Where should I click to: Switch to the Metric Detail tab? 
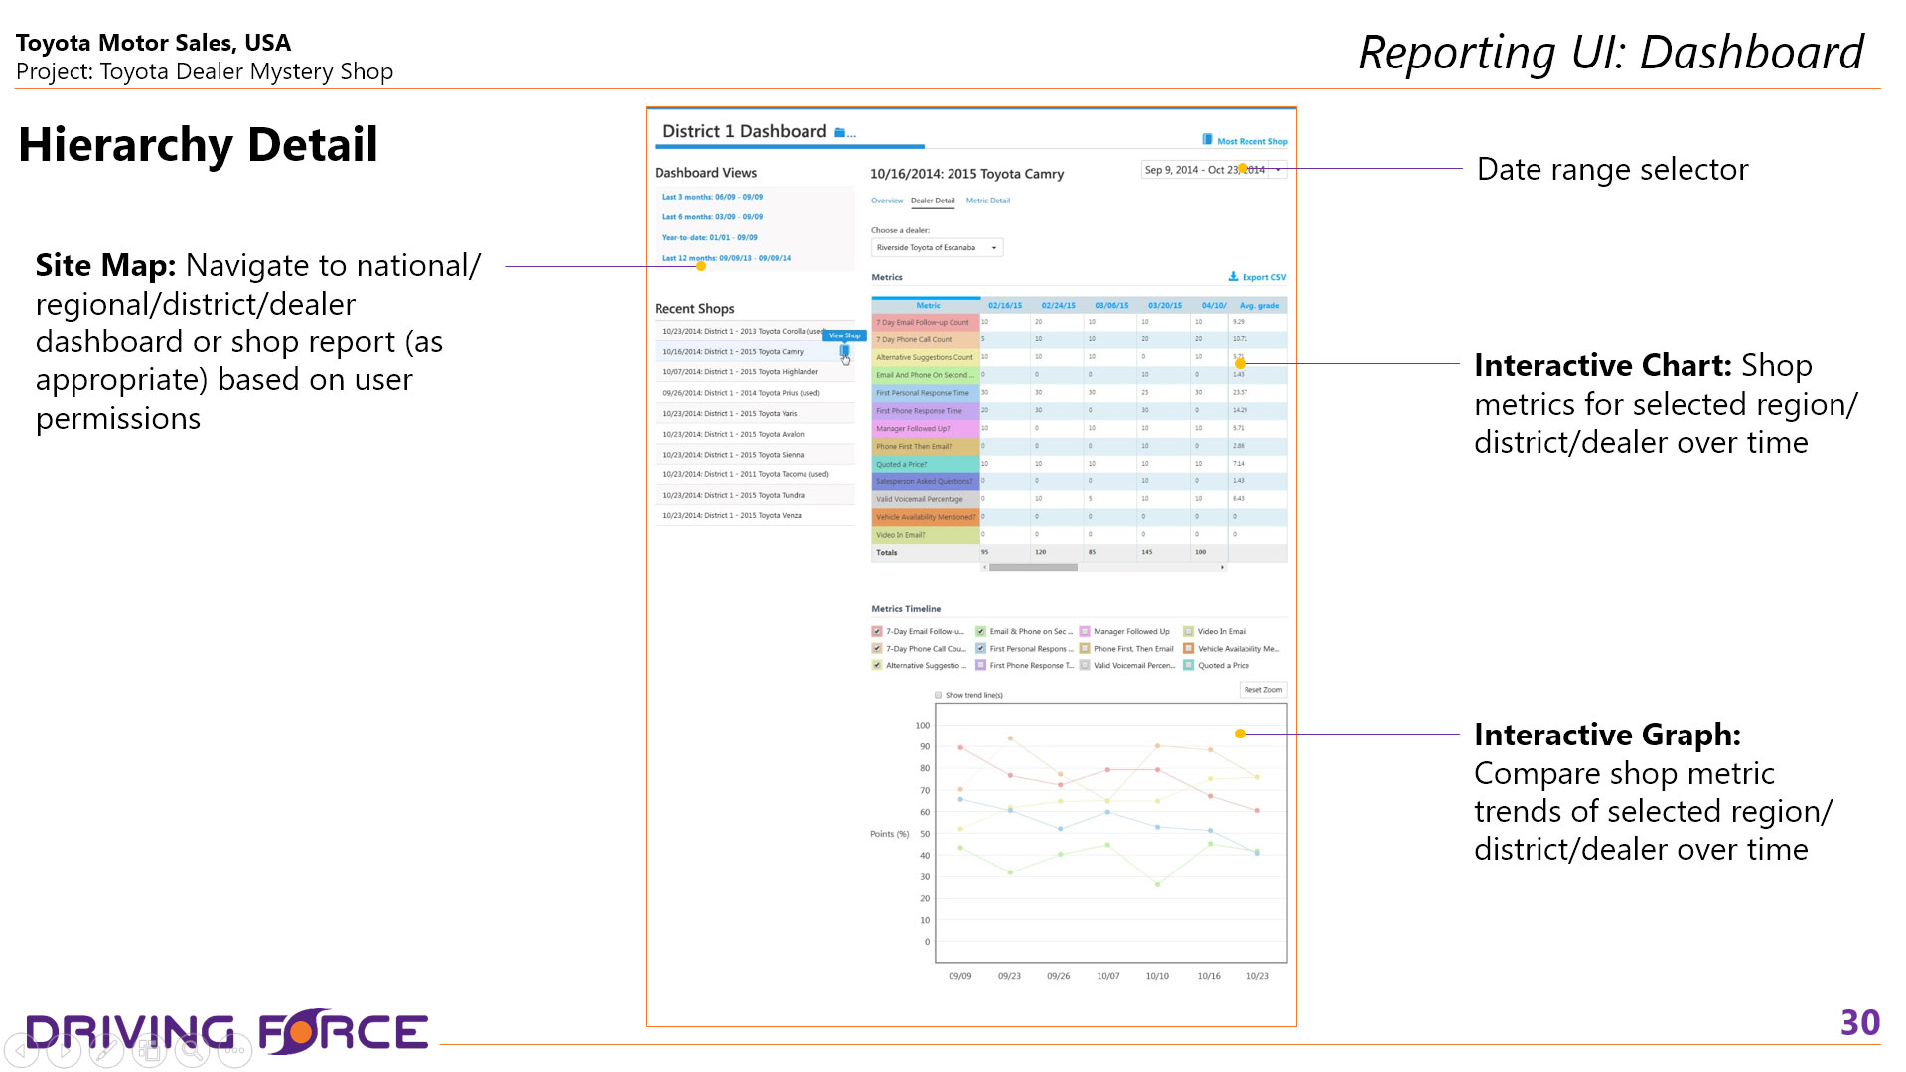[x=988, y=201]
